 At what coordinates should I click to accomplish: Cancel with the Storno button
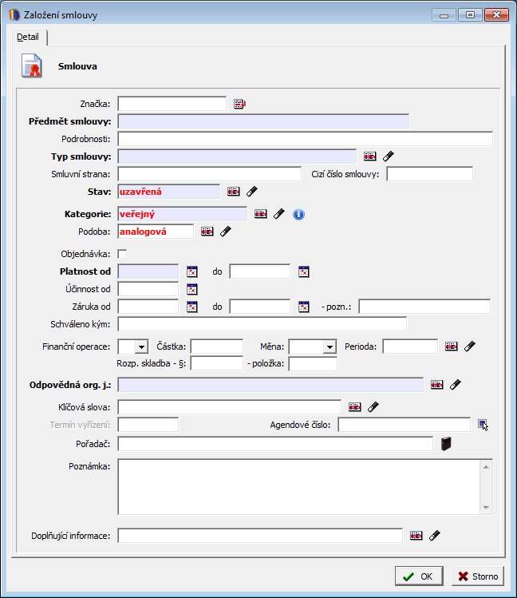[x=478, y=576]
